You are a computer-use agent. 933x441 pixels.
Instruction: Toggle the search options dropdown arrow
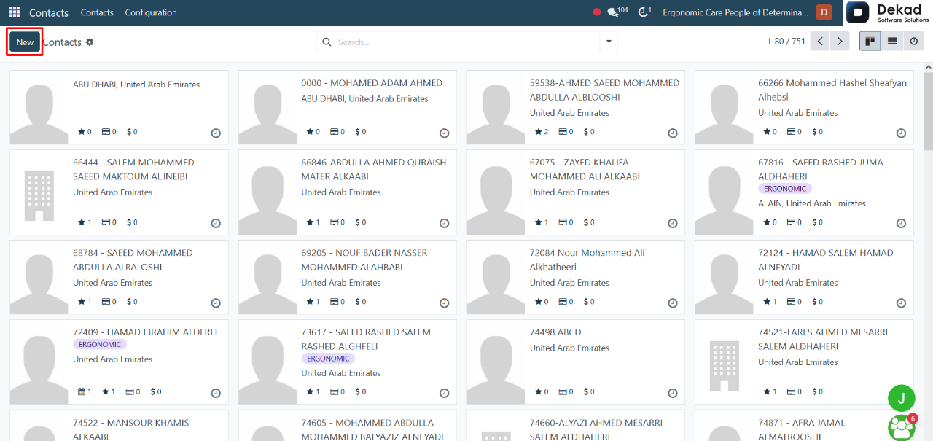click(x=609, y=42)
